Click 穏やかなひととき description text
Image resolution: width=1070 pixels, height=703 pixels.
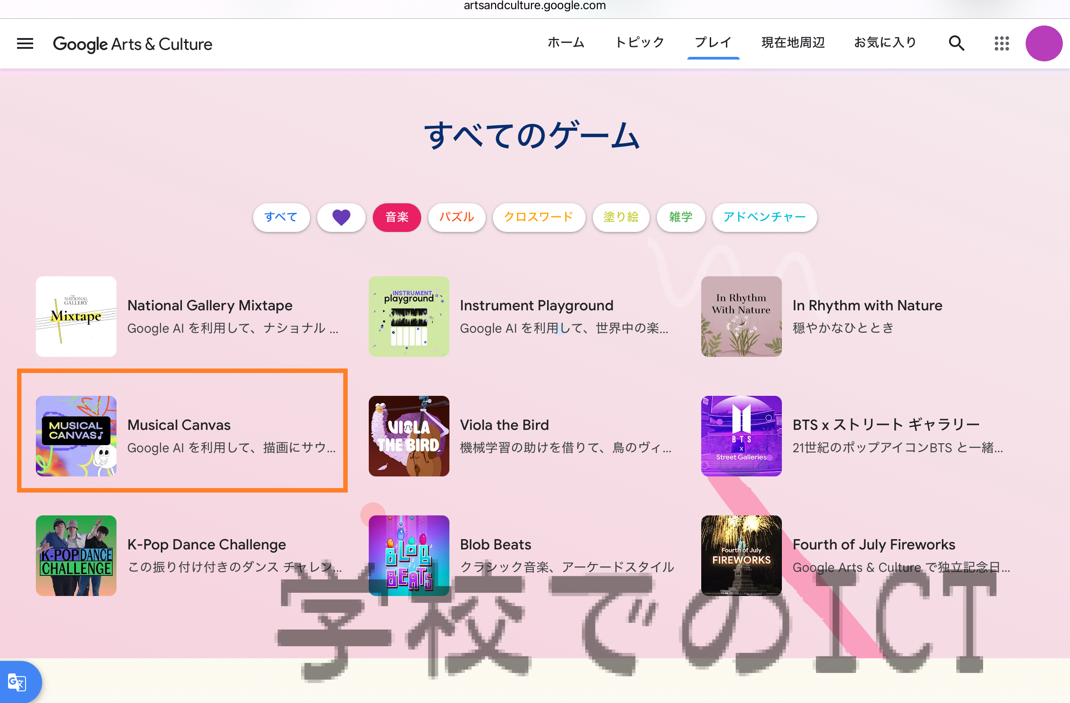point(843,328)
